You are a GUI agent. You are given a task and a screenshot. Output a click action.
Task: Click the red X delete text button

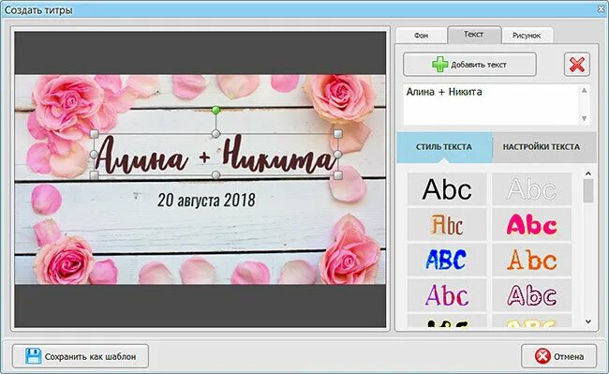[577, 65]
